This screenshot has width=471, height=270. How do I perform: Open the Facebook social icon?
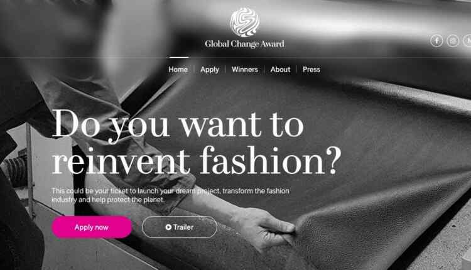coord(436,41)
